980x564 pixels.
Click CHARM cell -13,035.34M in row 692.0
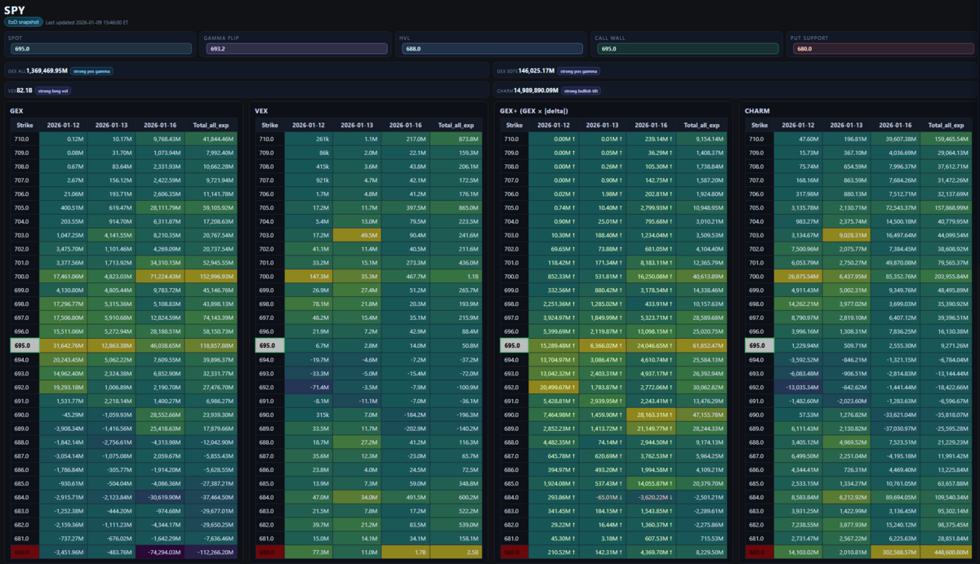coord(798,388)
